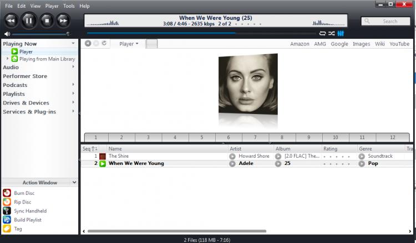Expand the Playlists section arrow
This screenshot has width=416, height=243.
point(73,94)
